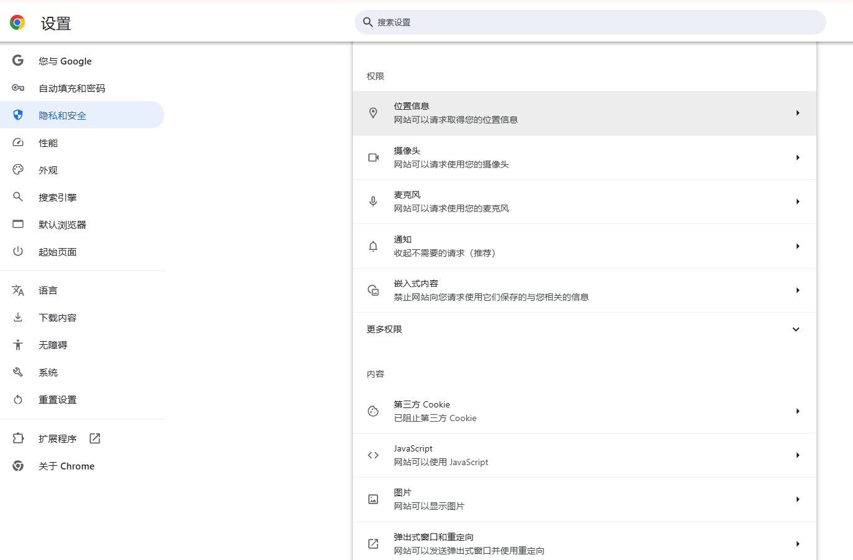
Task: Open 位置信息 using its arrow
Action: 798,113
